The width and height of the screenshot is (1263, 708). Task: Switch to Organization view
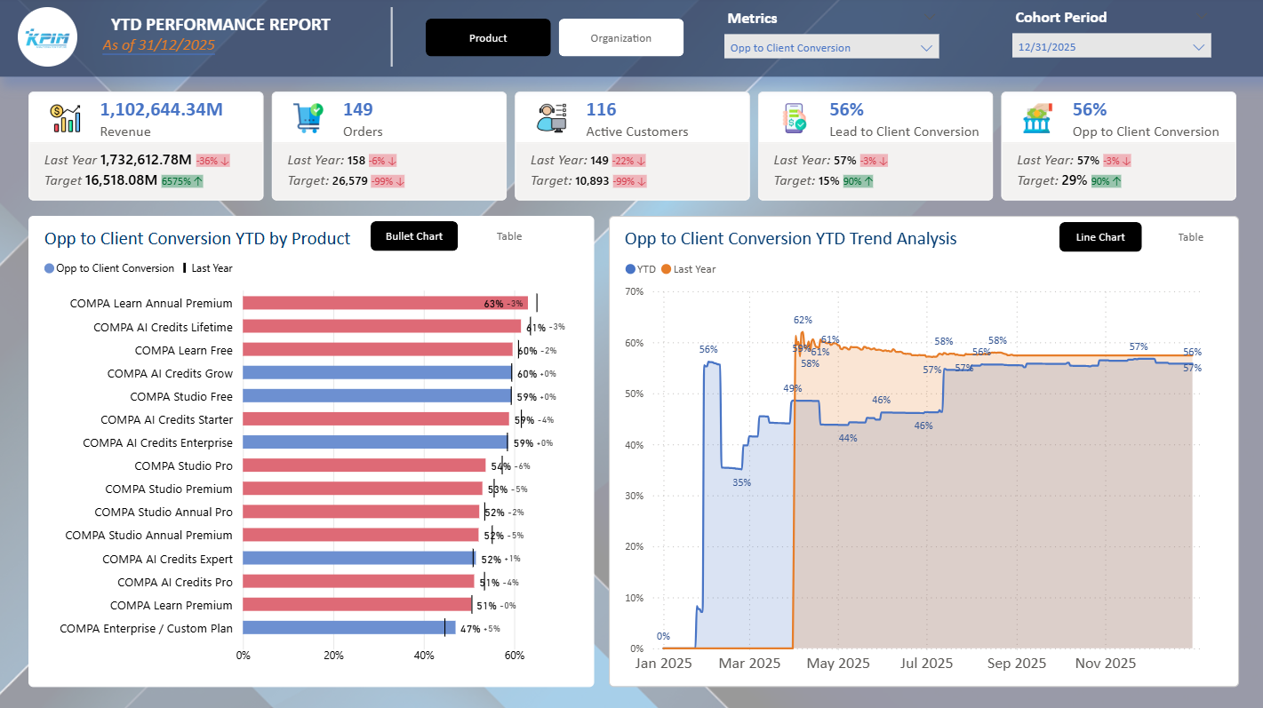pyautogui.click(x=621, y=38)
